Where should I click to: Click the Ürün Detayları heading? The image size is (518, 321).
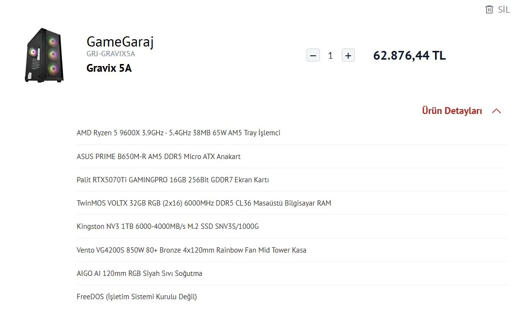tap(452, 111)
